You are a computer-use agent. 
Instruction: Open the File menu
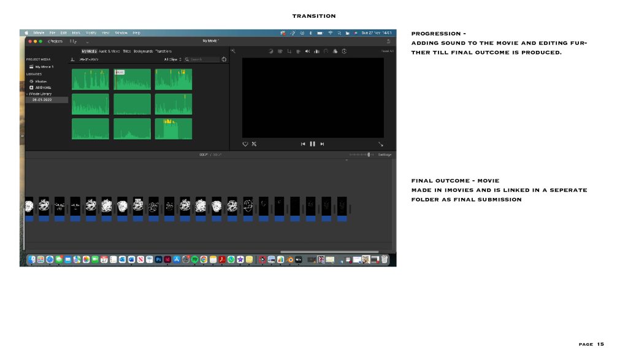pos(53,33)
